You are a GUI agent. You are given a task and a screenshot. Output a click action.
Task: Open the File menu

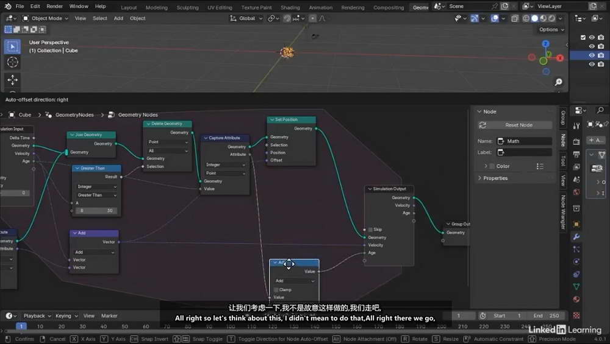[x=20, y=6]
